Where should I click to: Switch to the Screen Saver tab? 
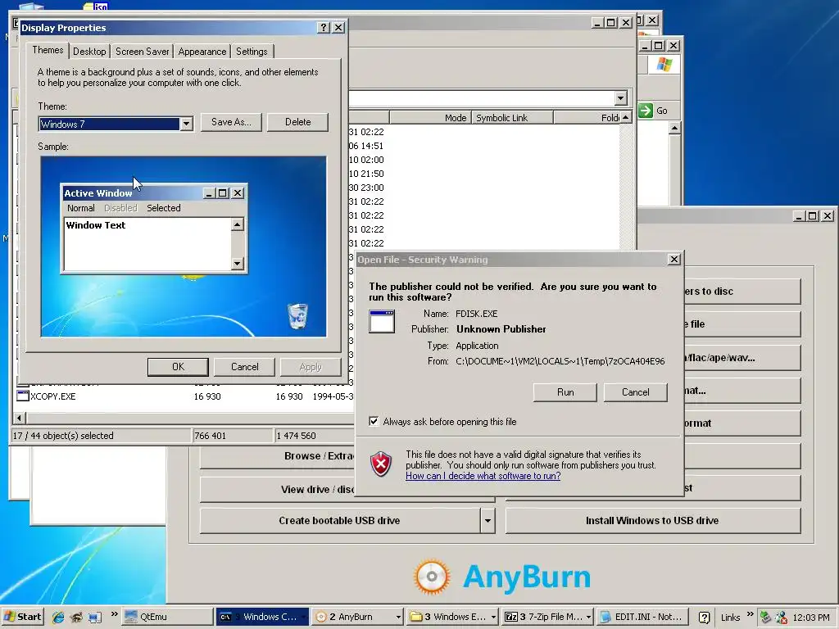(x=142, y=52)
